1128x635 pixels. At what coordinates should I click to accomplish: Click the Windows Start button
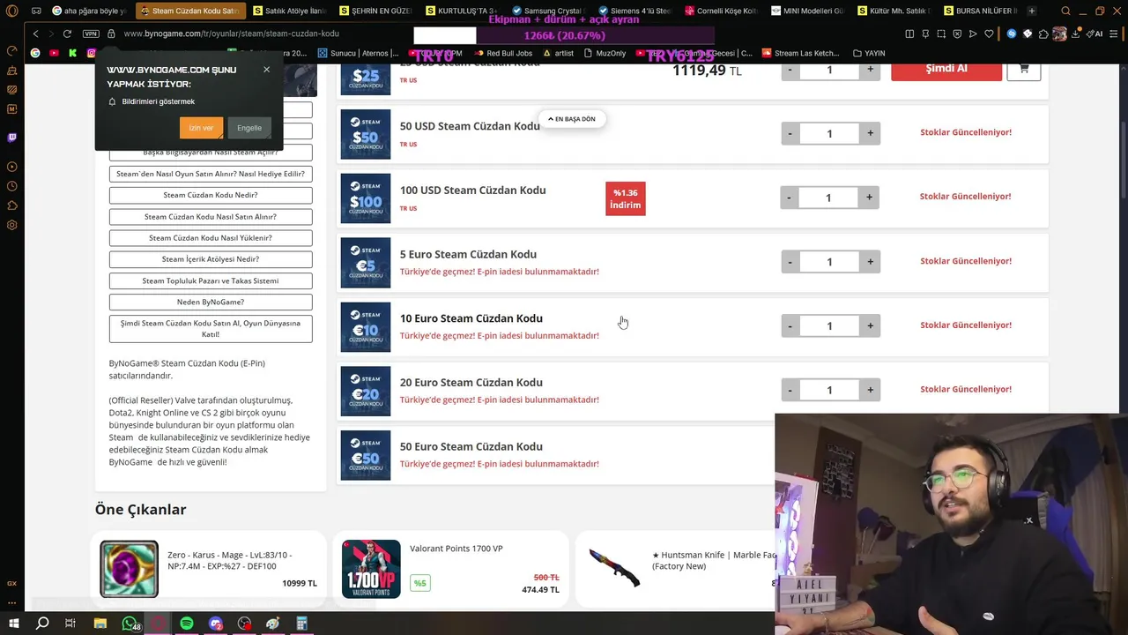pos(13,624)
